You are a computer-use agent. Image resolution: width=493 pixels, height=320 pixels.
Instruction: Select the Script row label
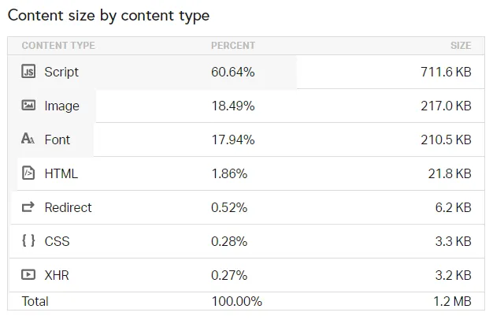click(61, 72)
